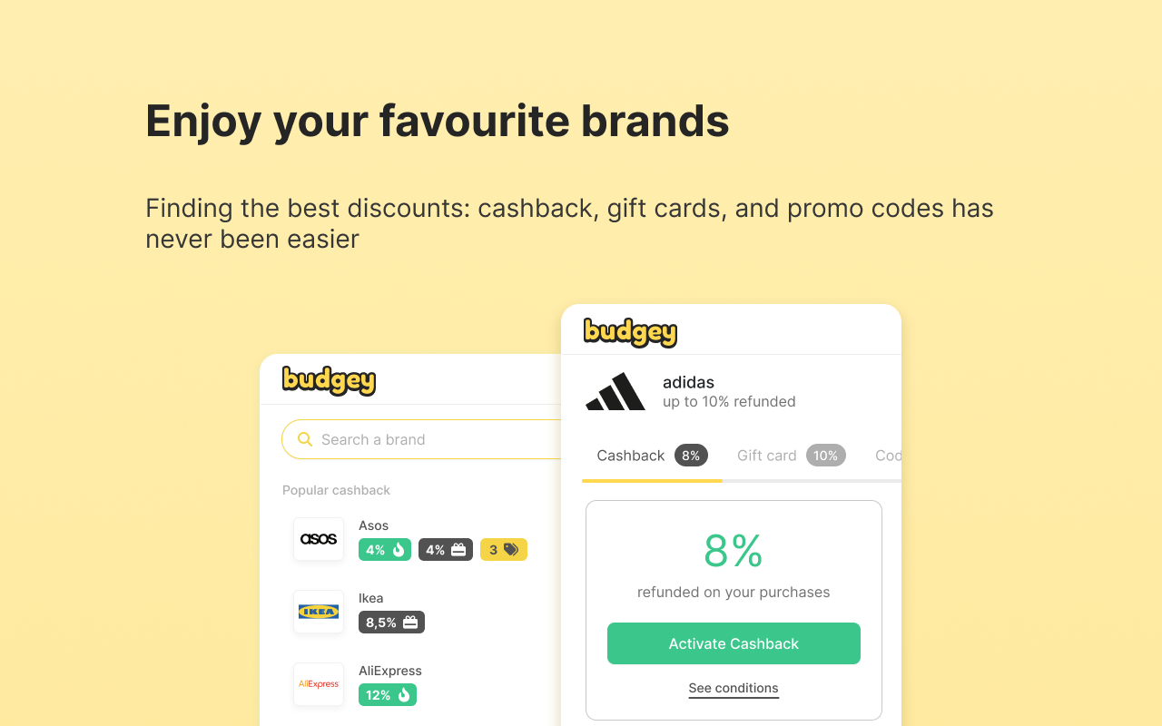
Task: Select the Asos 3 promo codes tag badge
Action: (504, 550)
